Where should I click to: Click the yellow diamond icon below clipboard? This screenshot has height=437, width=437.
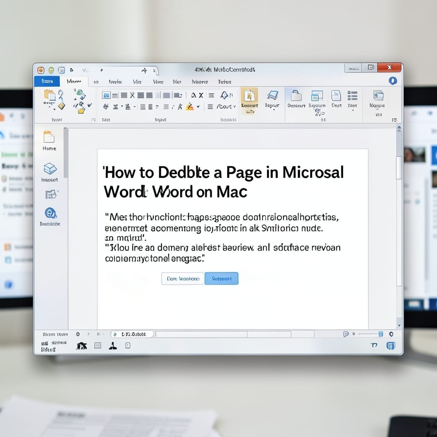(x=61, y=106)
